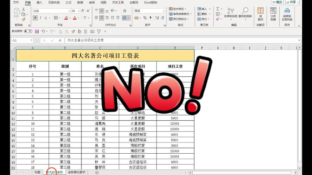
Task: Expand the number format dropdown (常规)
Action: pyautogui.click(x=163, y=11)
